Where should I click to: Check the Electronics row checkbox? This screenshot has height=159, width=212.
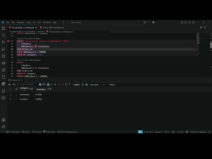(x=10, y=94)
